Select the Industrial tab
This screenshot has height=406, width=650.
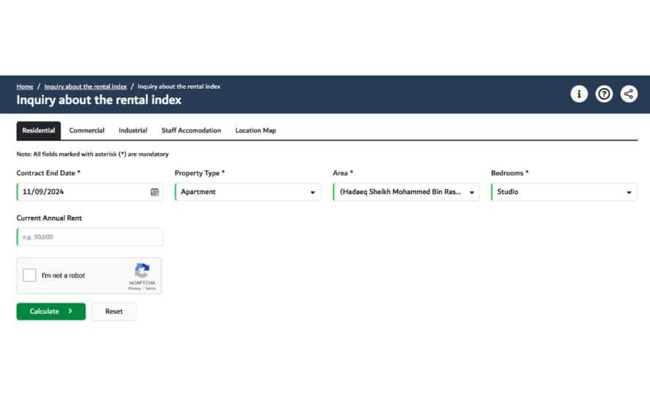click(x=133, y=130)
